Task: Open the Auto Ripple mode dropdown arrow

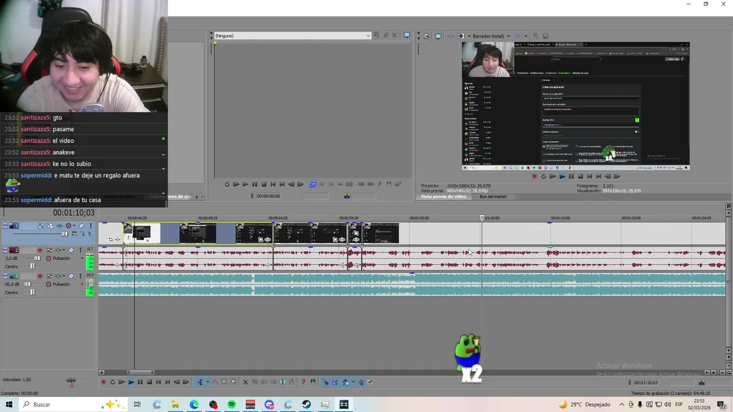Action: pos(353,382)
